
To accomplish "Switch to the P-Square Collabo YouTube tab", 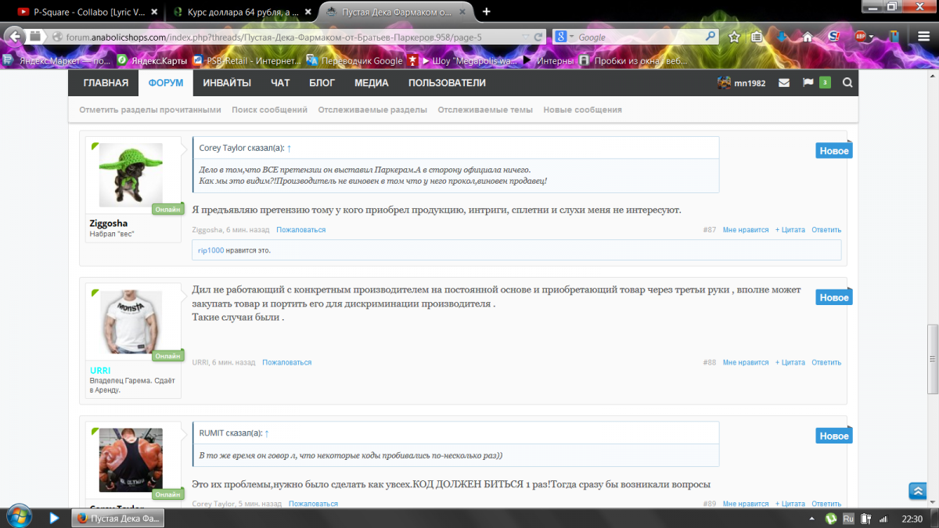I will point(88,12).
